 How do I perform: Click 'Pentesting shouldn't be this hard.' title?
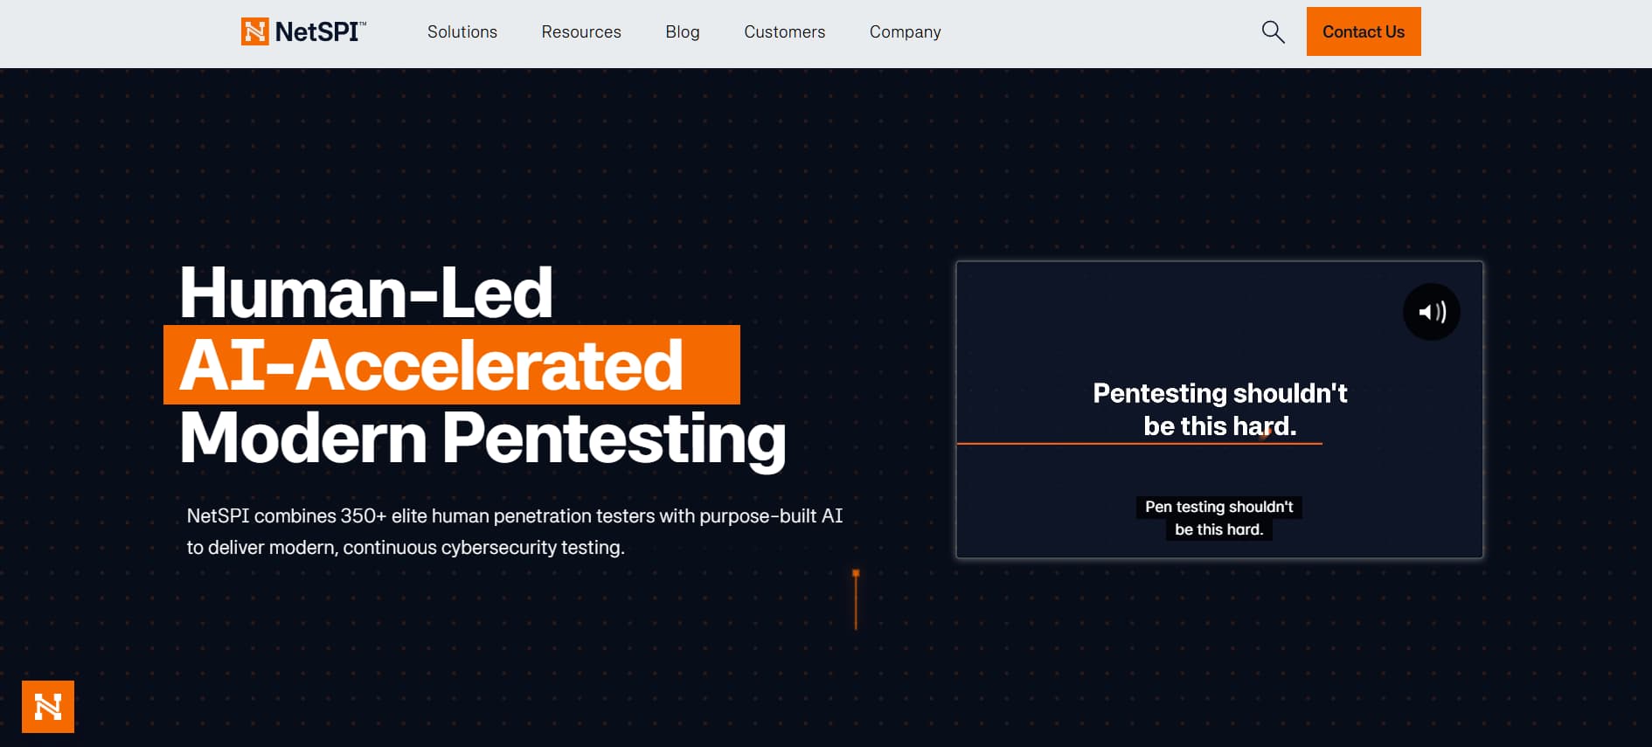coord(1219,409)
